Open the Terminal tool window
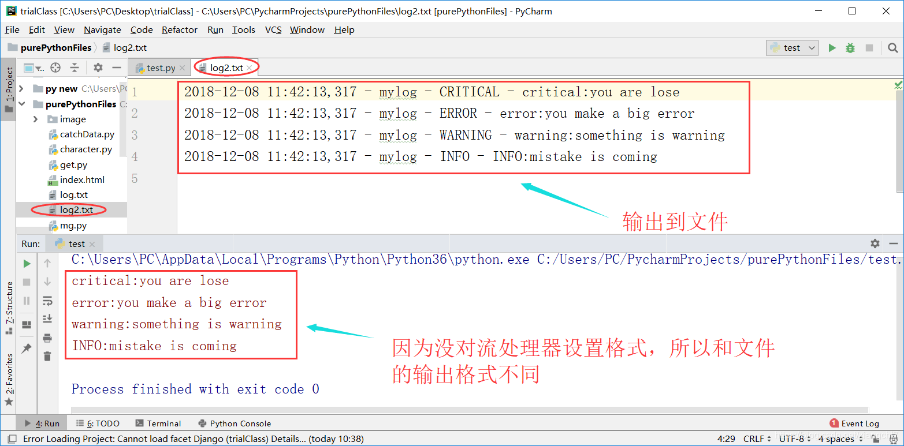This screenshot has height=446, width=904. click(x=158, y=423)
